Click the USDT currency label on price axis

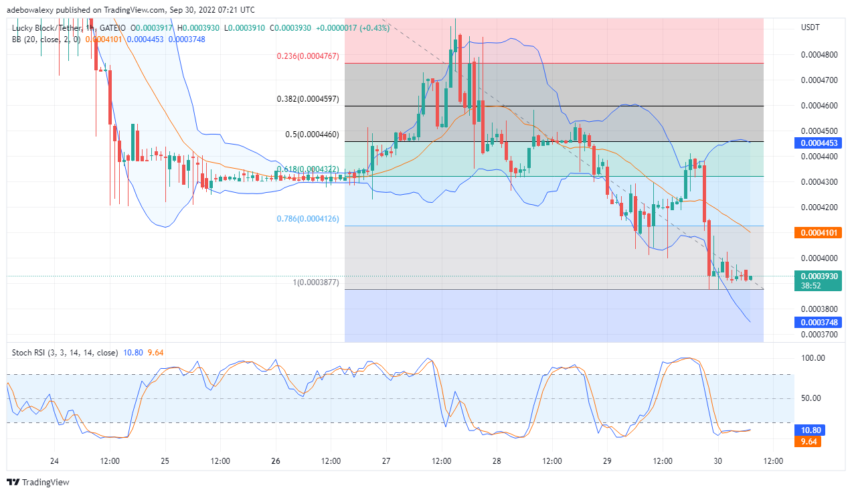click(x=811, y=27)
